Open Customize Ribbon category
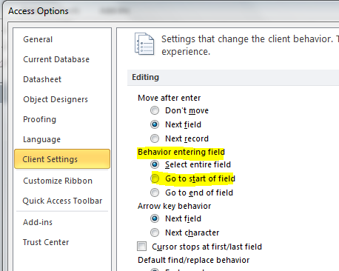Viewport: 339px width, 271px height. 58,181
